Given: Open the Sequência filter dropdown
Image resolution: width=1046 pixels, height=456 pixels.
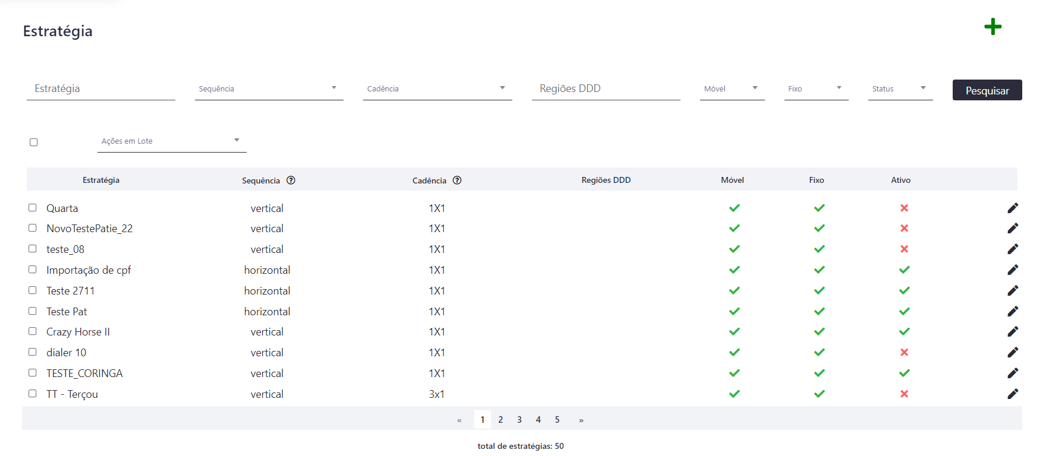Looking at the screenshot, I should (x=269, y=88).
